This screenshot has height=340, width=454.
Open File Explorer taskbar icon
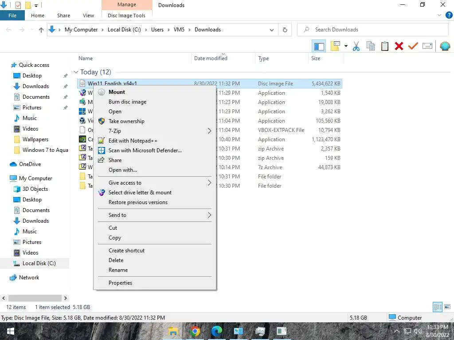(x=173, y=331)
